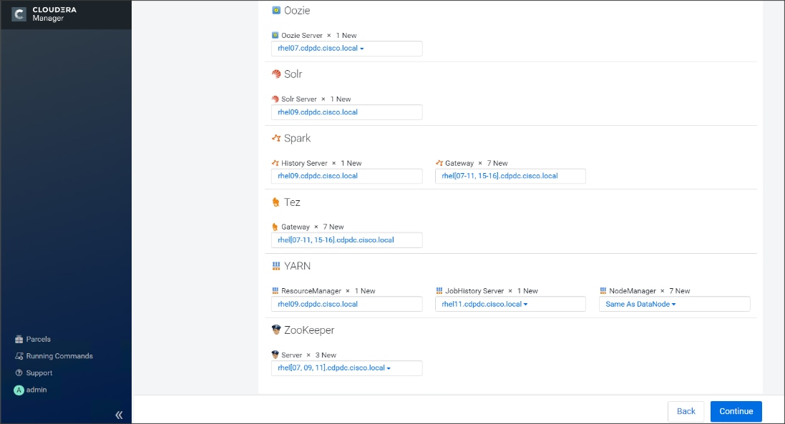Screen dimensions: 785x424
Task: Click the 'Solr Server × 1 New' label
Action: (x=316, y=99)
